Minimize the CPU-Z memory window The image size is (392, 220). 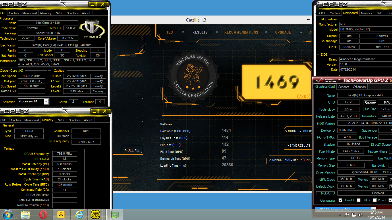[x=94, y=111]
